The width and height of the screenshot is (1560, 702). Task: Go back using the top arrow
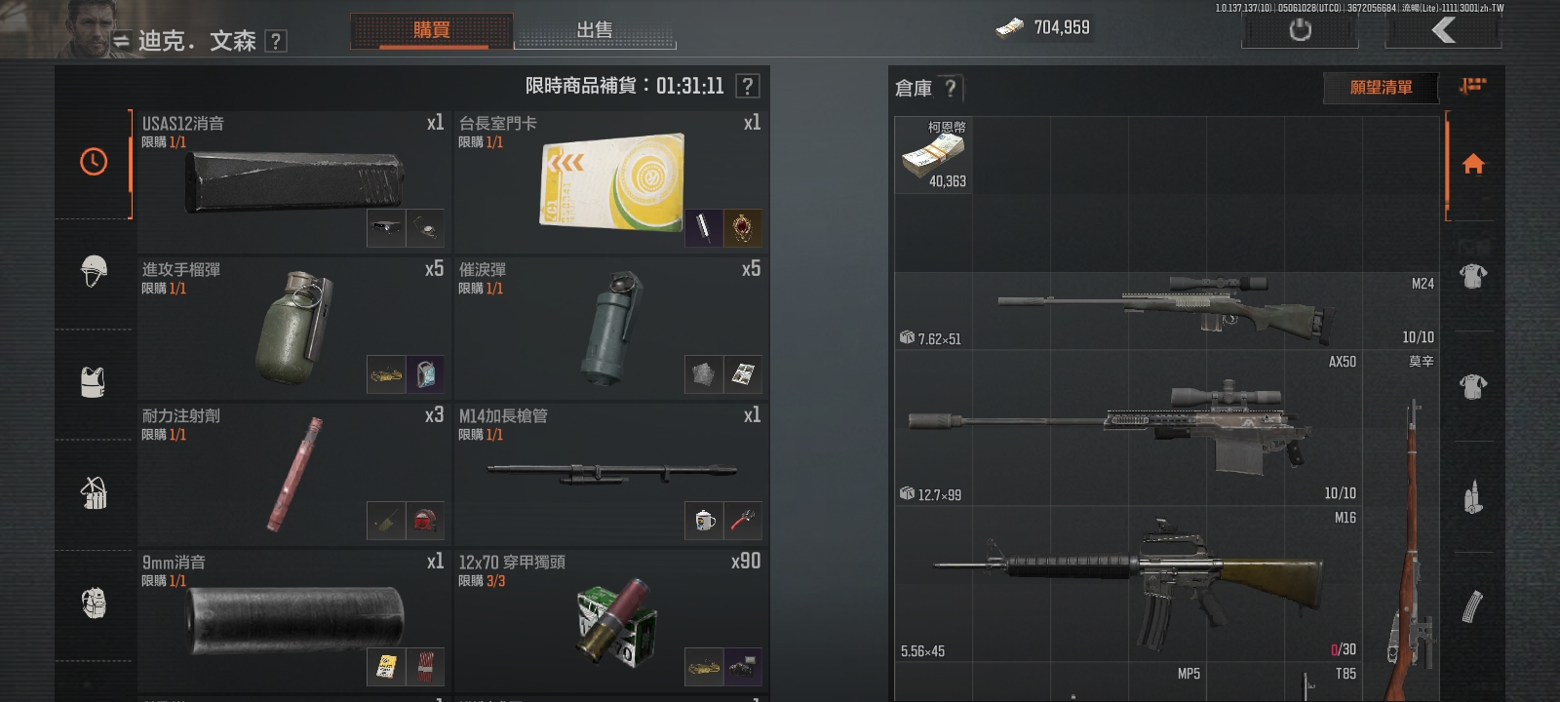[1444, 30]
